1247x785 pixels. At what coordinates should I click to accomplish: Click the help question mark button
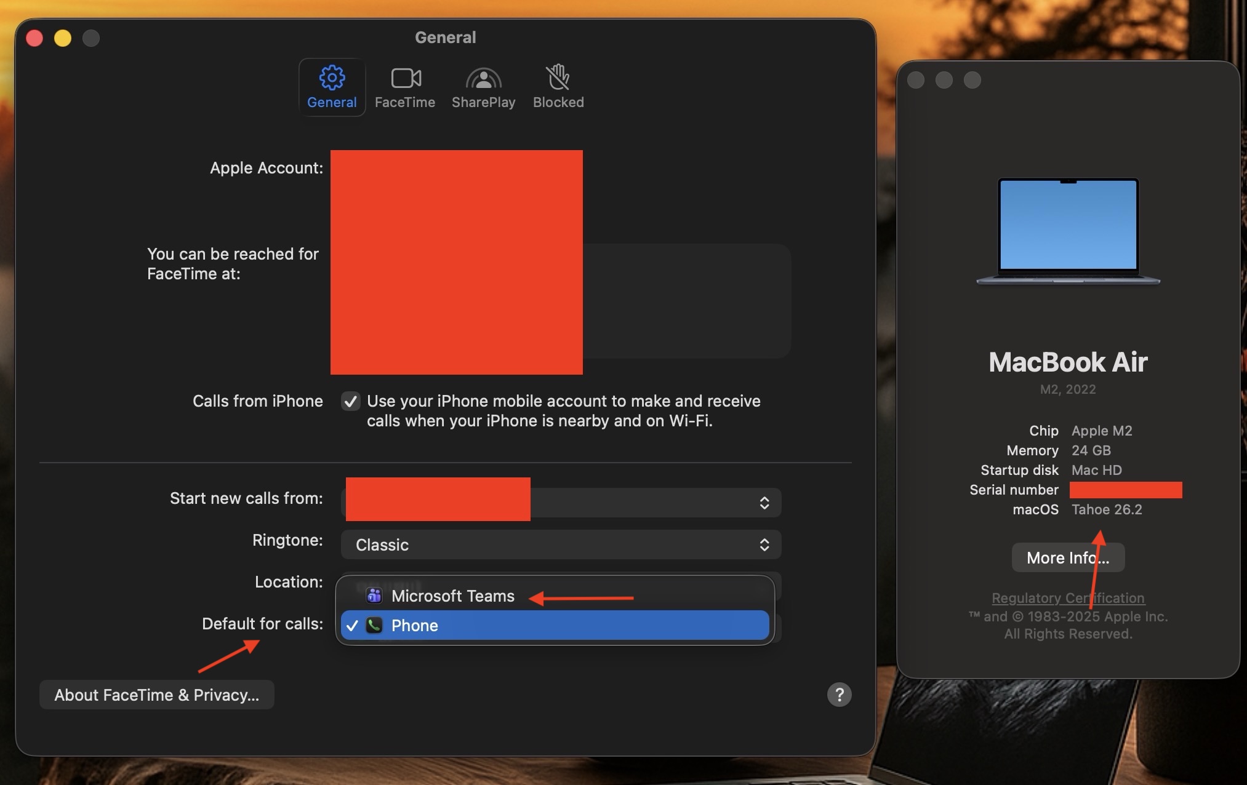839,695
